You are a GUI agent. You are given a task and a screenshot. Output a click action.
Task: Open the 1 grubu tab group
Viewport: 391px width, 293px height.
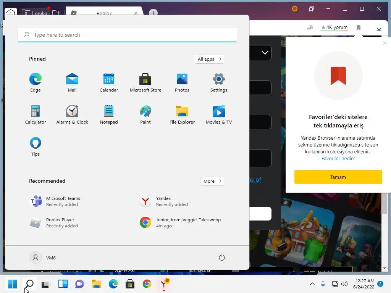click(x=34, y=13)
